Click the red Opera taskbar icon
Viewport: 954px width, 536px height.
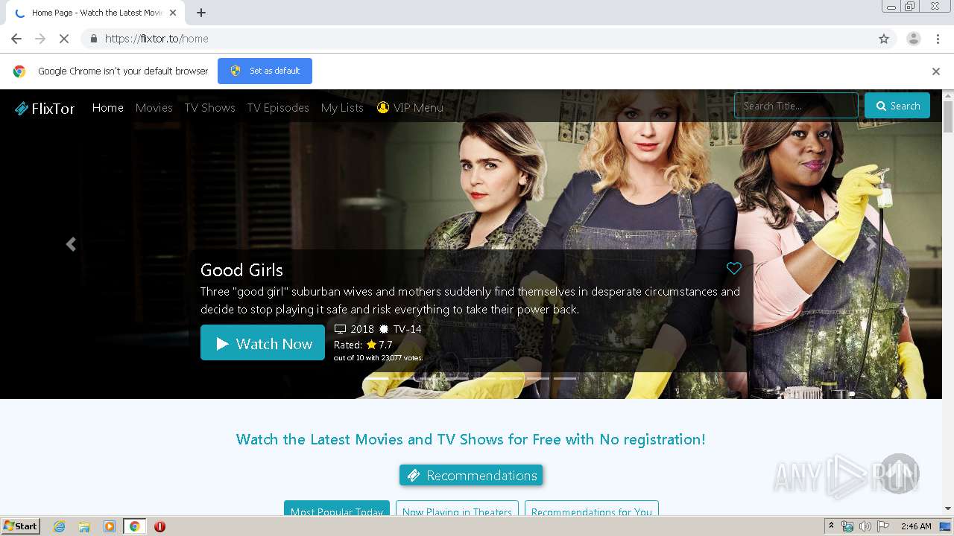click(159, 526)
